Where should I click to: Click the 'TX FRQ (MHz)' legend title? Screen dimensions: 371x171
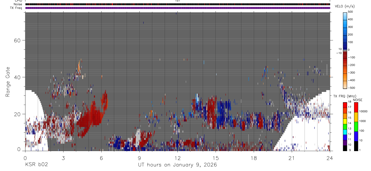pyautogui.click(x=345, y=96)
